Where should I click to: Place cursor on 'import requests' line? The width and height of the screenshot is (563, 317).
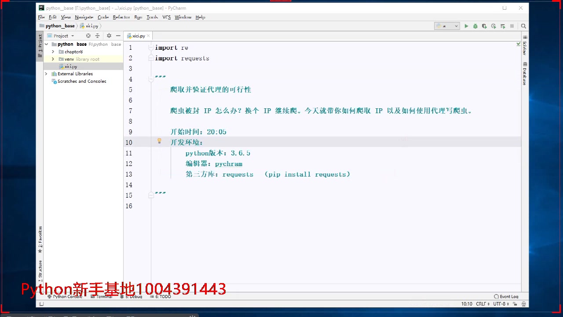point(182,58)
